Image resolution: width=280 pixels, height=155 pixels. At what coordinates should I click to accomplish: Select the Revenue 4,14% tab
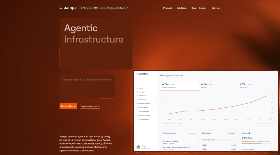[218, 86]
